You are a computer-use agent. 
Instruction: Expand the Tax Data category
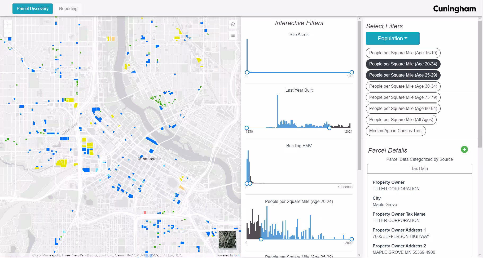419,169
